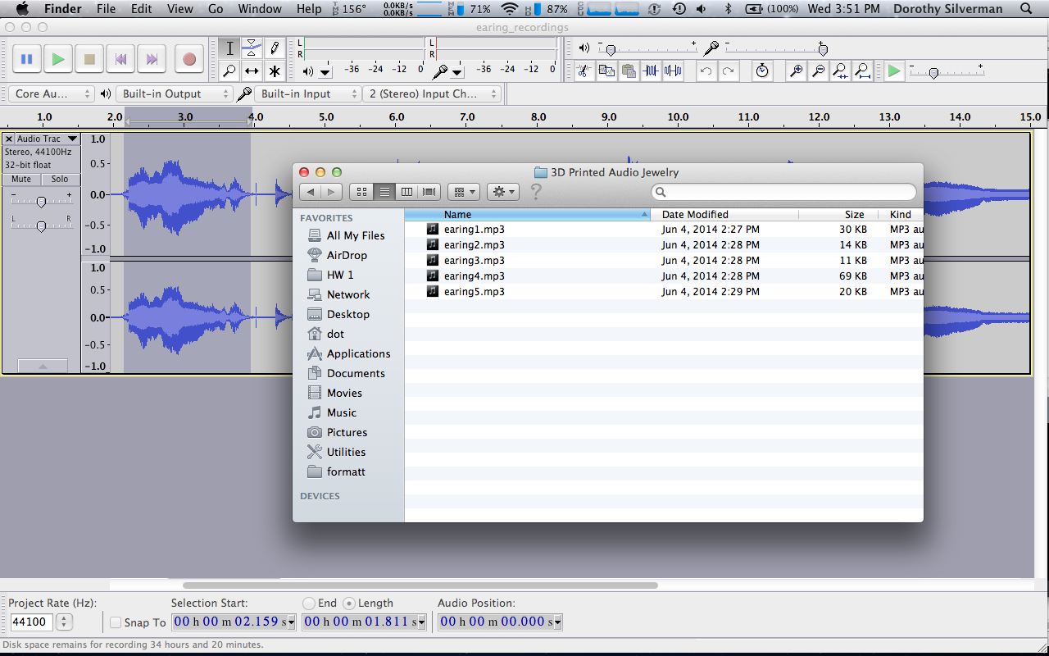Go back in Finder window
Viewport: 1049px width, 656px height.
(310, 192)
